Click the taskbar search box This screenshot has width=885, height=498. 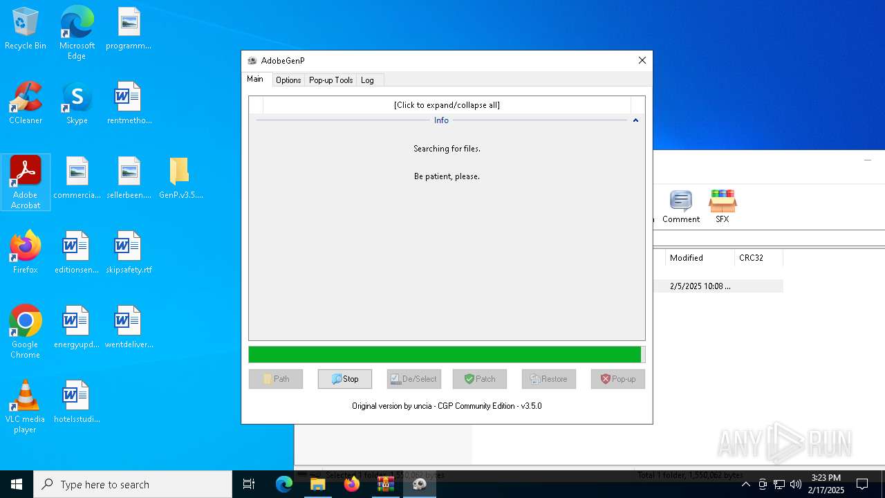133,484
